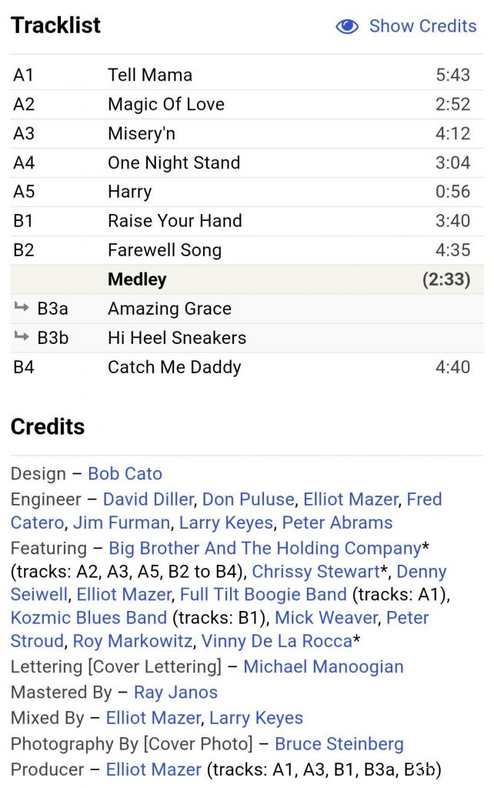This screenshot has height=788, width=494.
Task: Open the Mick Weaver artist link
Action: [x=326, y=618]
